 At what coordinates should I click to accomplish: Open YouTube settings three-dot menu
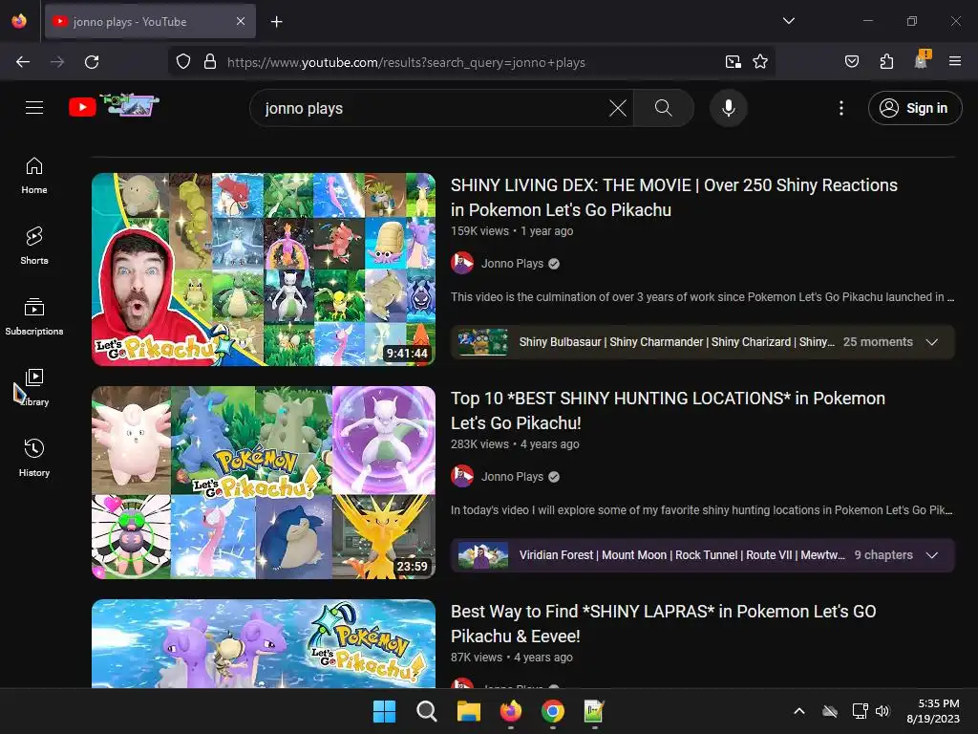pyautogui.click(x=840, y=108)
